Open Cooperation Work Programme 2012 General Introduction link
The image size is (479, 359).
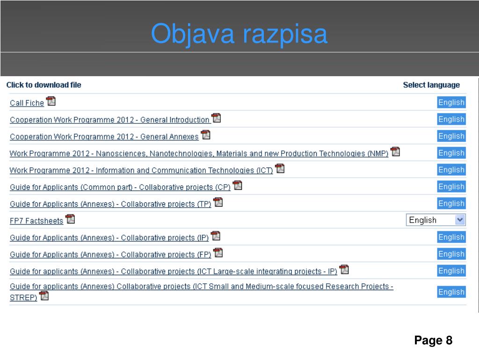(109, 120)
